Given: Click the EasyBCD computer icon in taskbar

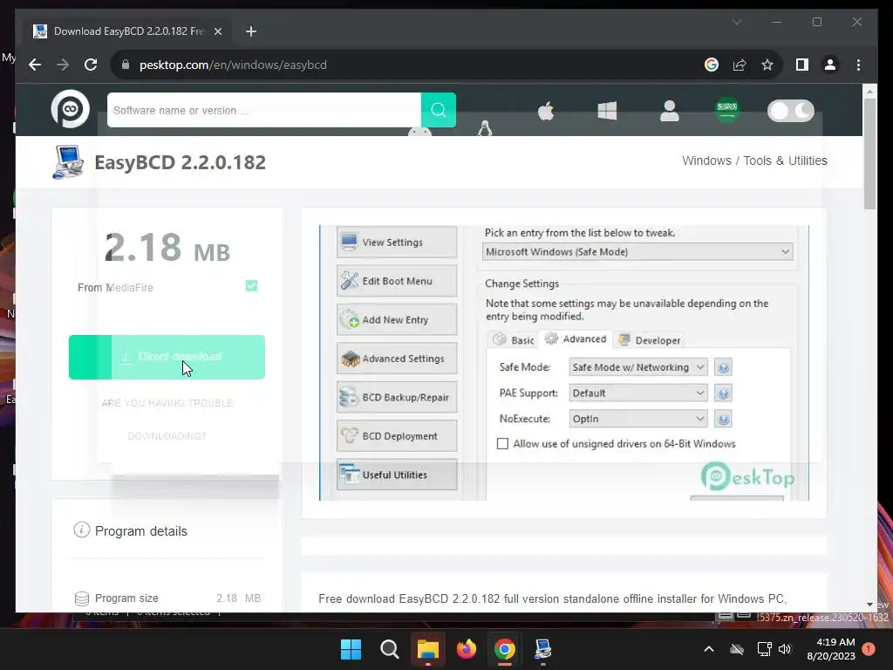Looking at the screenshot, I should pos(542,649).
